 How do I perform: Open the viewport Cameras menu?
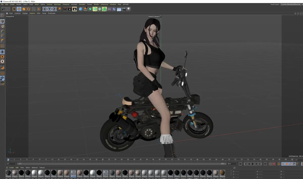17,13
